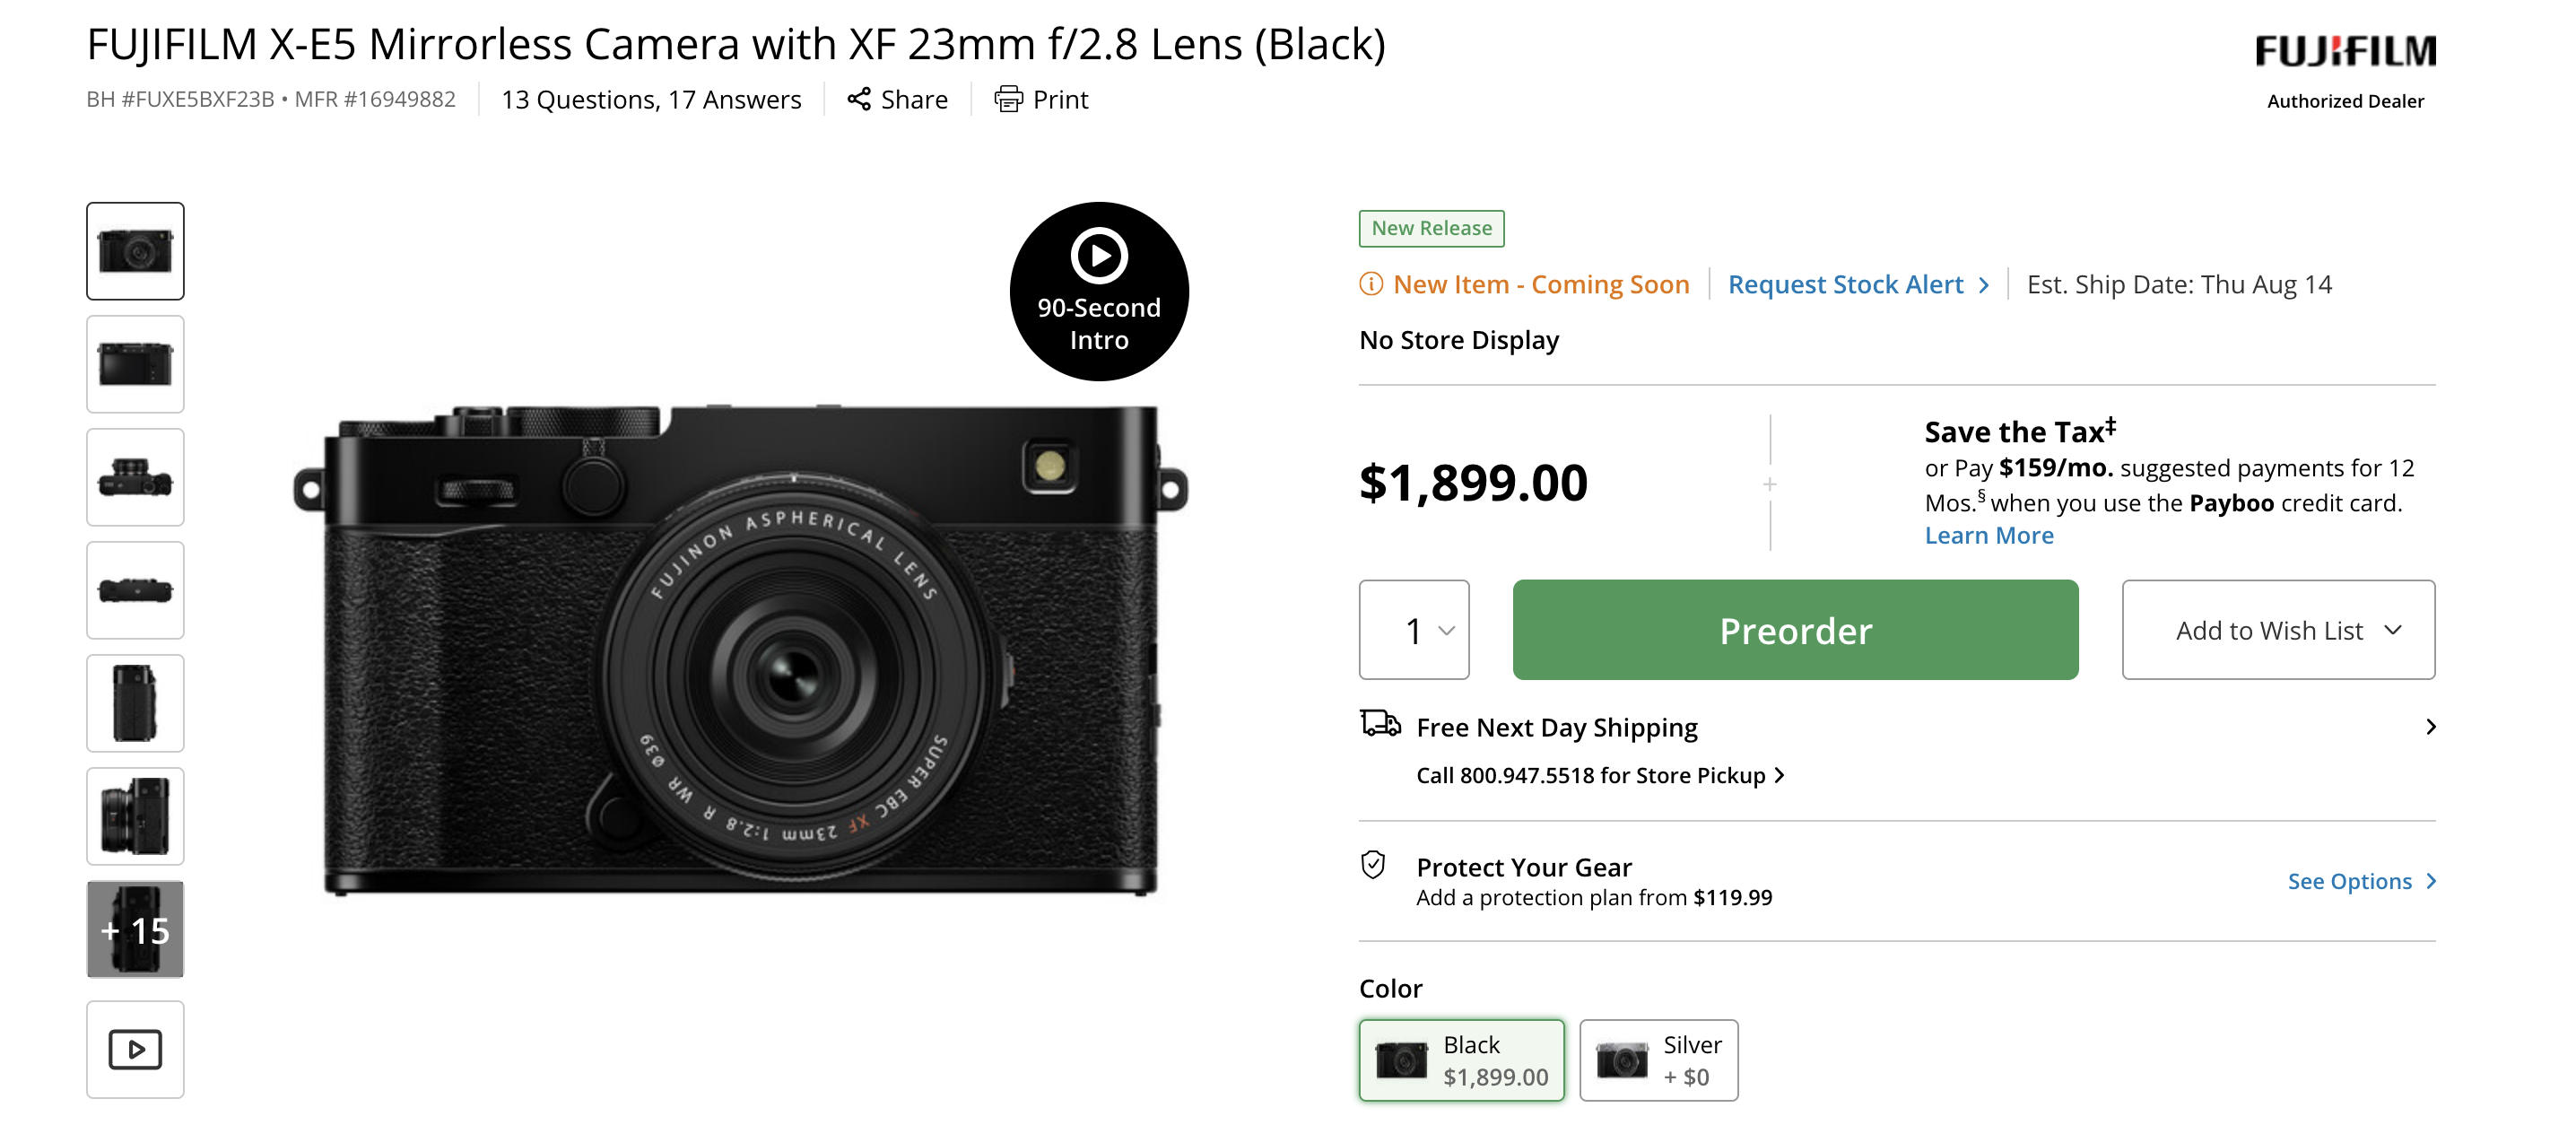Open the video thumbnail in gallery
The height and width of the screenshot is (1125, 2576).
(135, 1049)
